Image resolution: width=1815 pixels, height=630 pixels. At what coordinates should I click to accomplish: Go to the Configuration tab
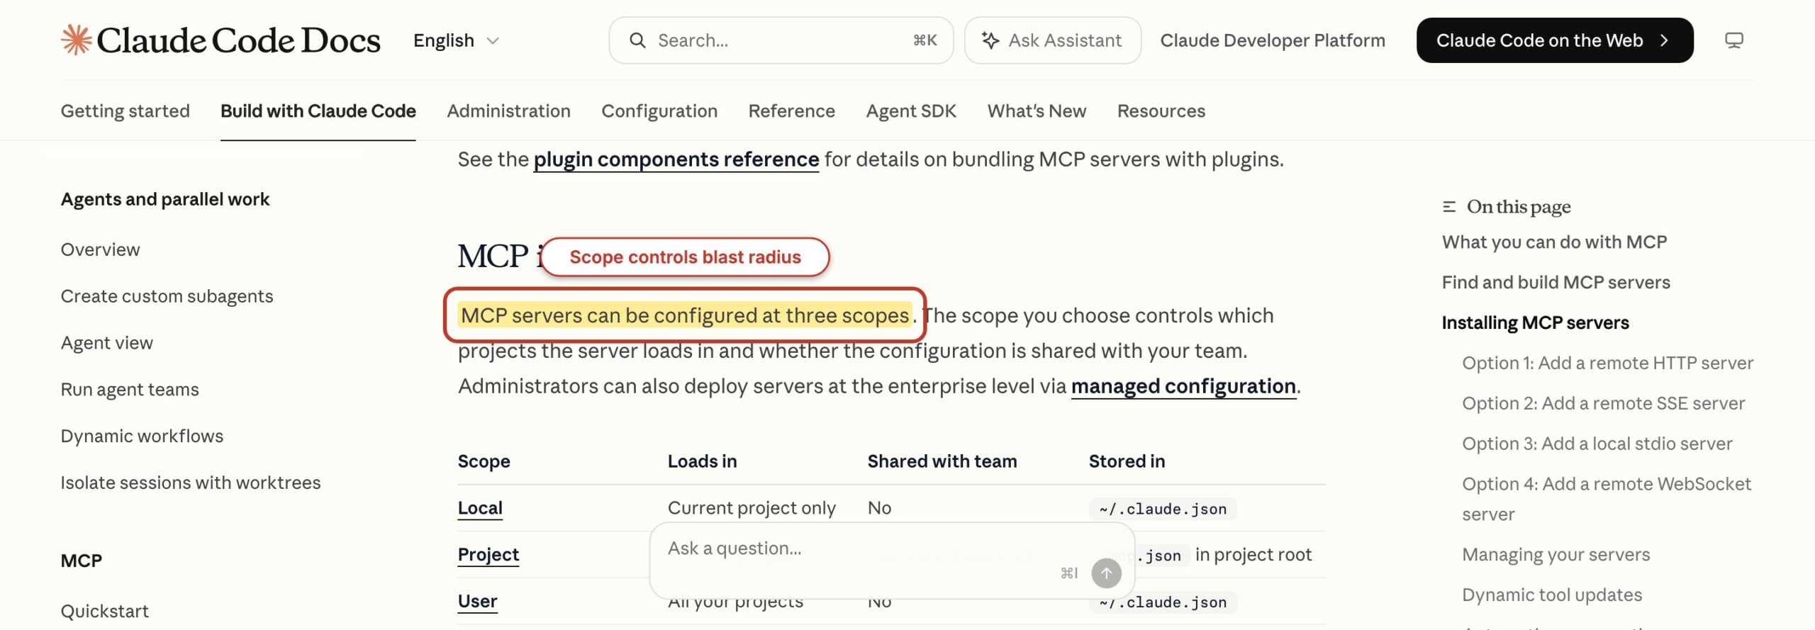tap(659, 111)
